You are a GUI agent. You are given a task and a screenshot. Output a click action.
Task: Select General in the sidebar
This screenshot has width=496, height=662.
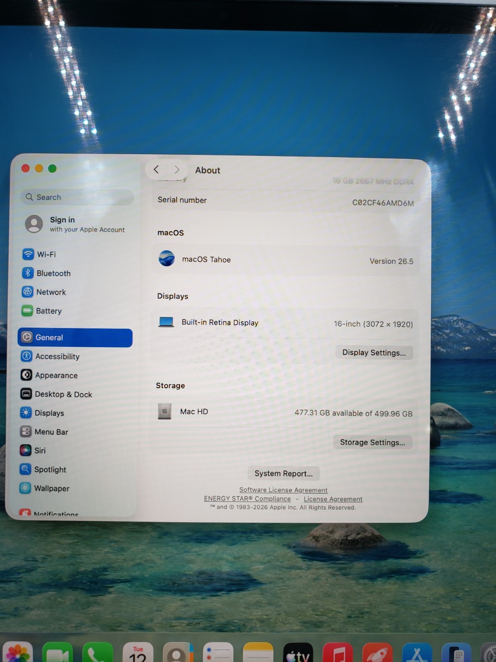(x=75, y=338)
